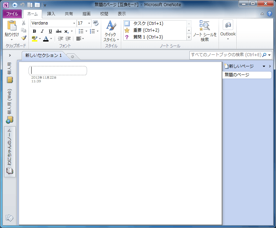
Task: Open font color picker arrow
Action: tap(51, 39)
